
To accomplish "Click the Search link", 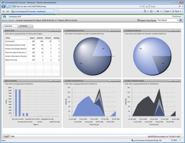I will (11, 20).
